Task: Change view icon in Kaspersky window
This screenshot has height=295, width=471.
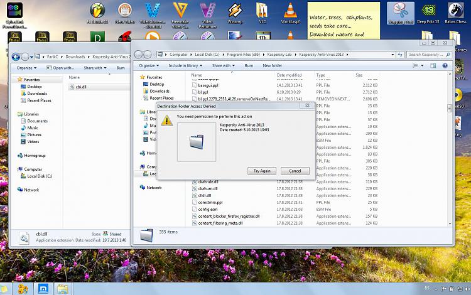Action: coord(415,65)
